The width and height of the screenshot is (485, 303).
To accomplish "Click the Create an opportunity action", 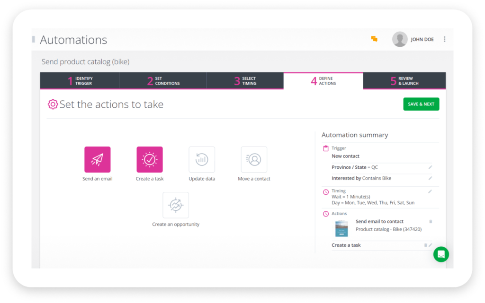I will 176,205.
